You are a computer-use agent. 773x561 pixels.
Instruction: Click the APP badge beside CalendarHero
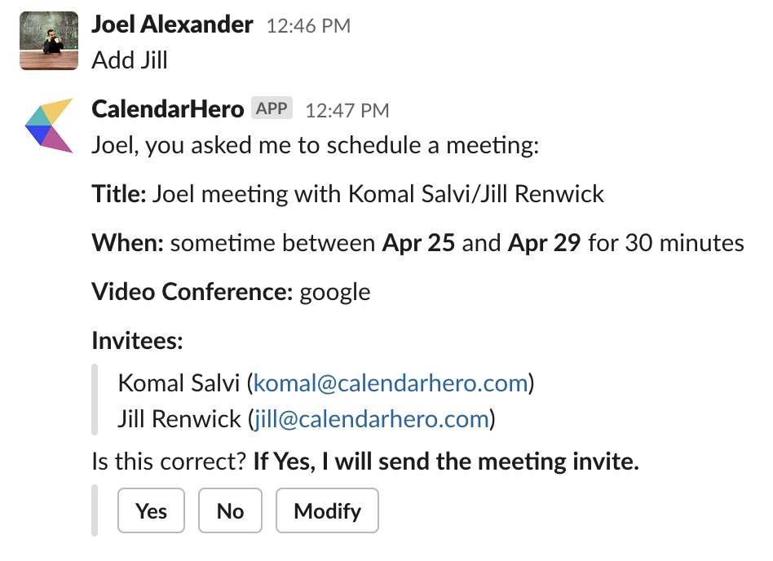[x=272, y=108]
